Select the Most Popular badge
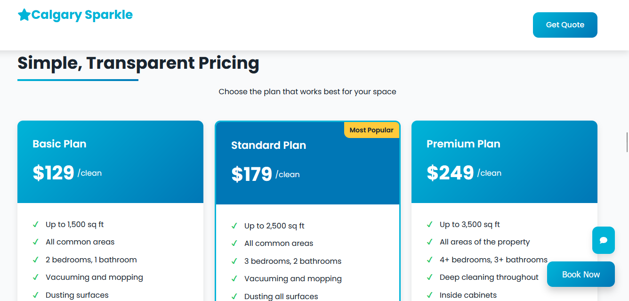Viewport: 629px width, 301px height. [371, 130]
